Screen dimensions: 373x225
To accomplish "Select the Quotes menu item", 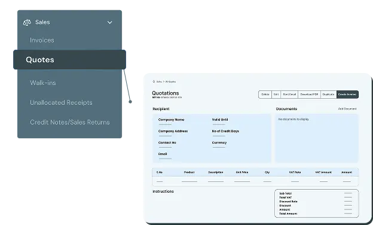I will 69,60.
